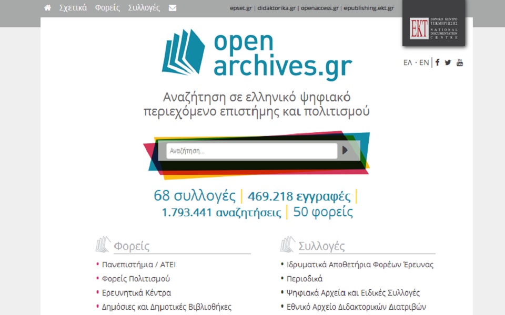This screenshot has width=505, height=315.
Task: Visit the Facebook page icon
Action: [x=438, y=62]
